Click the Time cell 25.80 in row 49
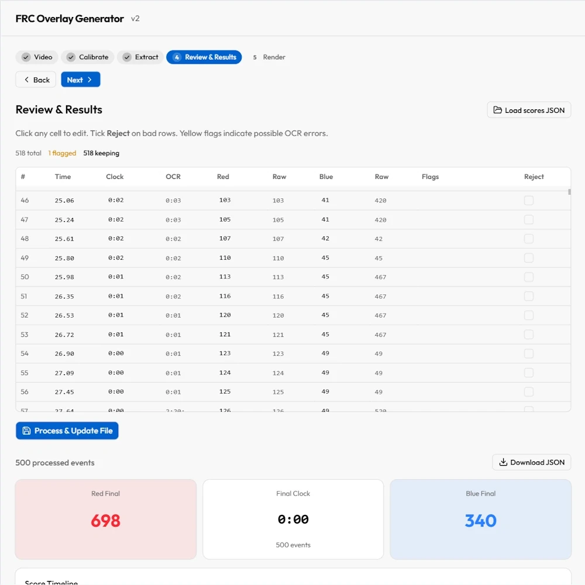Screen dimensions: 585x585 coord(64,258)
